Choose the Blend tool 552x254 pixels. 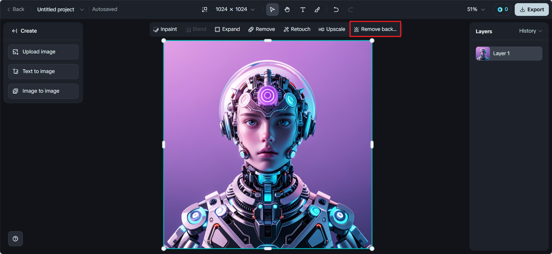click(196, 29)
